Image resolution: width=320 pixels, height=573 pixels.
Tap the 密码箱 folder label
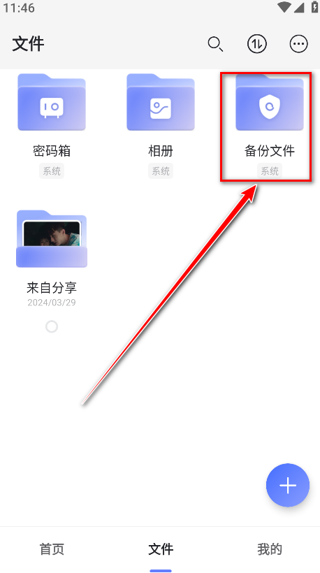click(52, 150)
